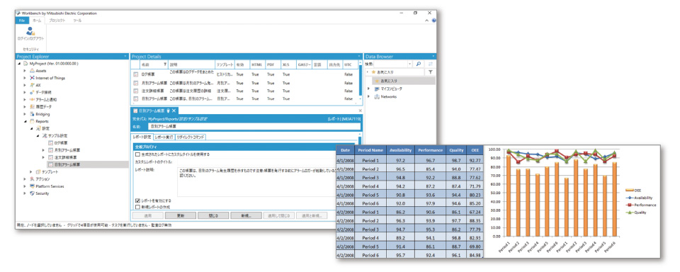
Task: Collapse the Reports tree node
Action: point(25,121)
